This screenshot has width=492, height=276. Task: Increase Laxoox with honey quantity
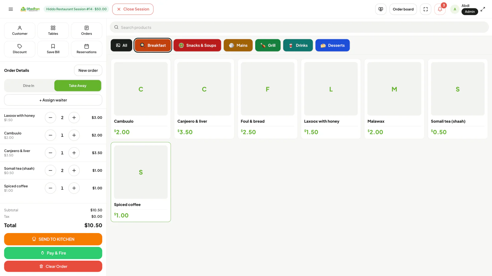(x=74, y=117)
